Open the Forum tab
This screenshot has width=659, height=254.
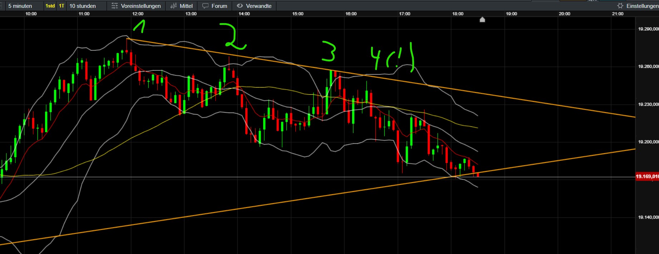(219, 6)
